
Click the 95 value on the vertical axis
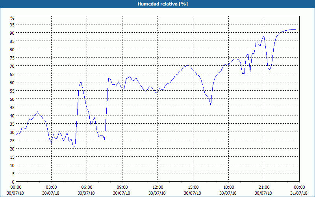click(x=12, y=24)
